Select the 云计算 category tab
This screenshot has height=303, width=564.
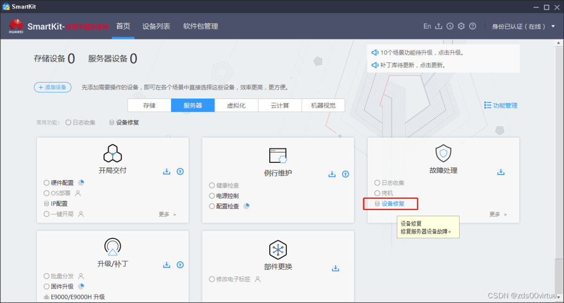280,106
